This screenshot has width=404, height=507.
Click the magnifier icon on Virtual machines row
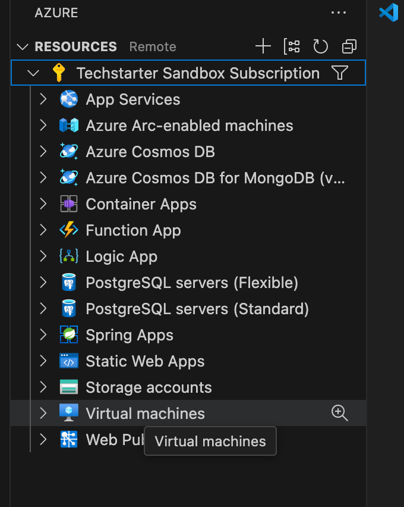[x=339, y=414]
